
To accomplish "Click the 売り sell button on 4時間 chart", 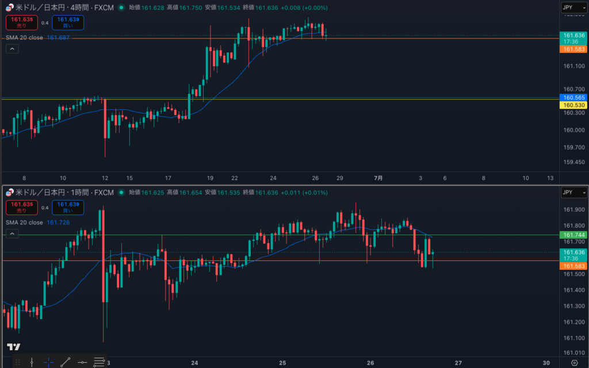I will 22,22.
